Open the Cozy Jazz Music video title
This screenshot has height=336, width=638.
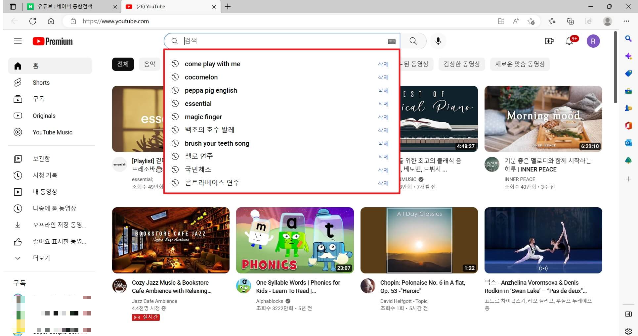click(170, 287)
